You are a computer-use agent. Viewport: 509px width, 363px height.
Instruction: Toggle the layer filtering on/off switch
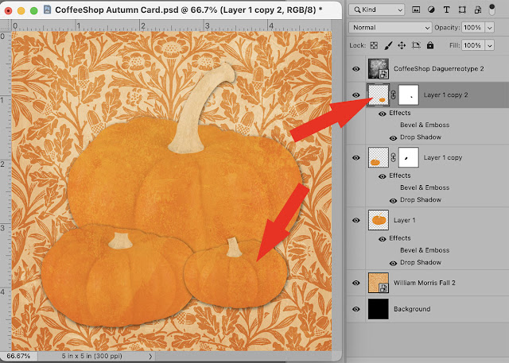point(492,9)
